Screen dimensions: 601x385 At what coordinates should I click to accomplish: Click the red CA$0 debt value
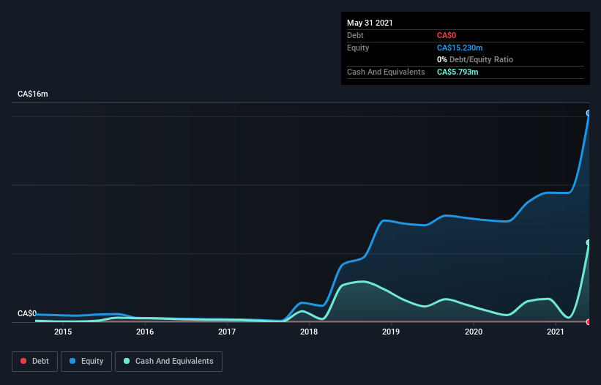447,35
